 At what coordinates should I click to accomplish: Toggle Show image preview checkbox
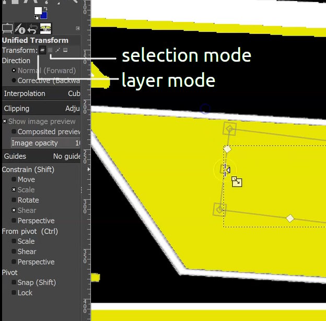[x=5, y=121]
